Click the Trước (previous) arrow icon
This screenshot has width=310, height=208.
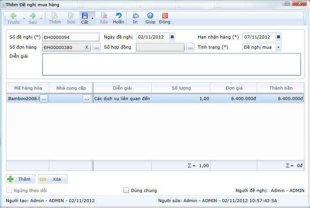click(x=13, y=16)
